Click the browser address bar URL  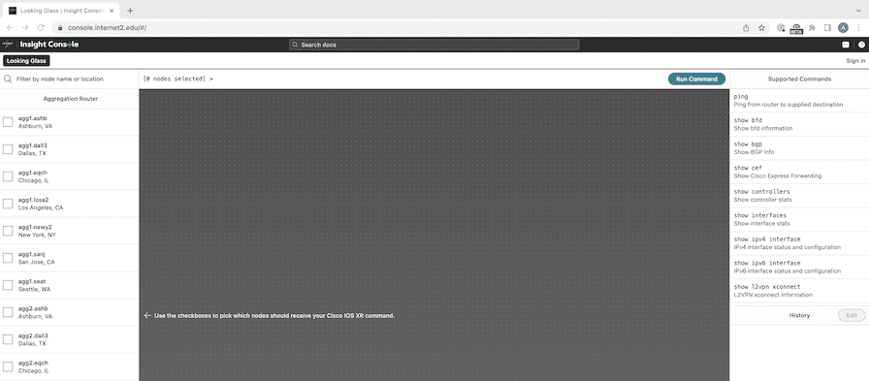(107, 28)
